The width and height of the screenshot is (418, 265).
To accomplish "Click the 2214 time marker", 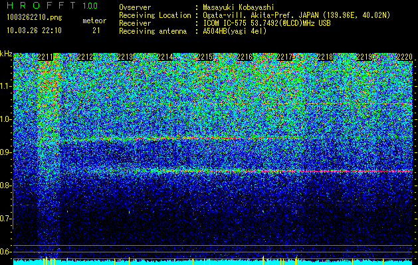I will [165, 57].
